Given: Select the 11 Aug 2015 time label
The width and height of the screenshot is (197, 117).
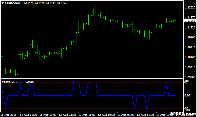Looking at the screenshot, I should pos(9,115).
